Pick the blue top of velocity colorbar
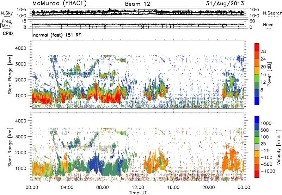282x195 pixels. (x=257, y=120)
